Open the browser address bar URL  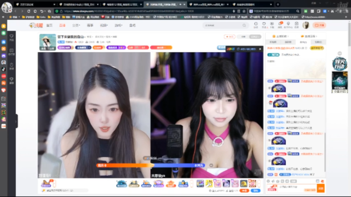(129, 11)
